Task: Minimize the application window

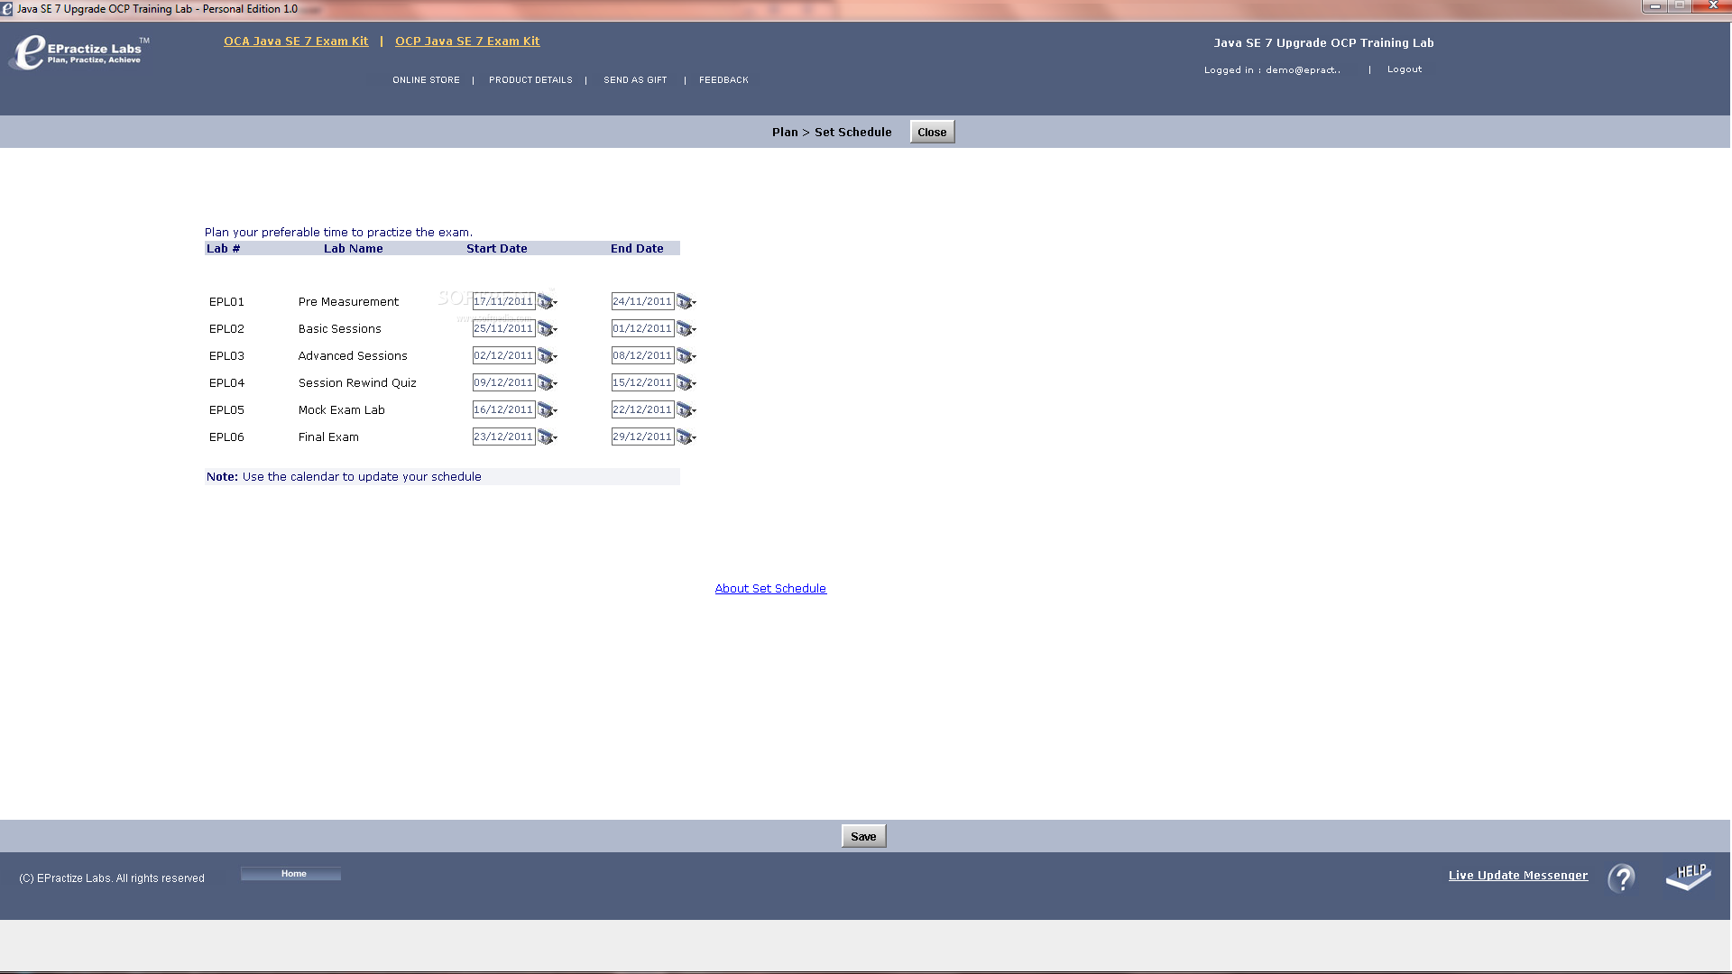Action: pyautogui.click(x=1654, y=6)
